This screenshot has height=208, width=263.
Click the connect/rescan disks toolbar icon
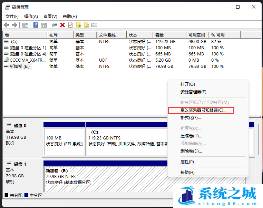coord(54,25)
